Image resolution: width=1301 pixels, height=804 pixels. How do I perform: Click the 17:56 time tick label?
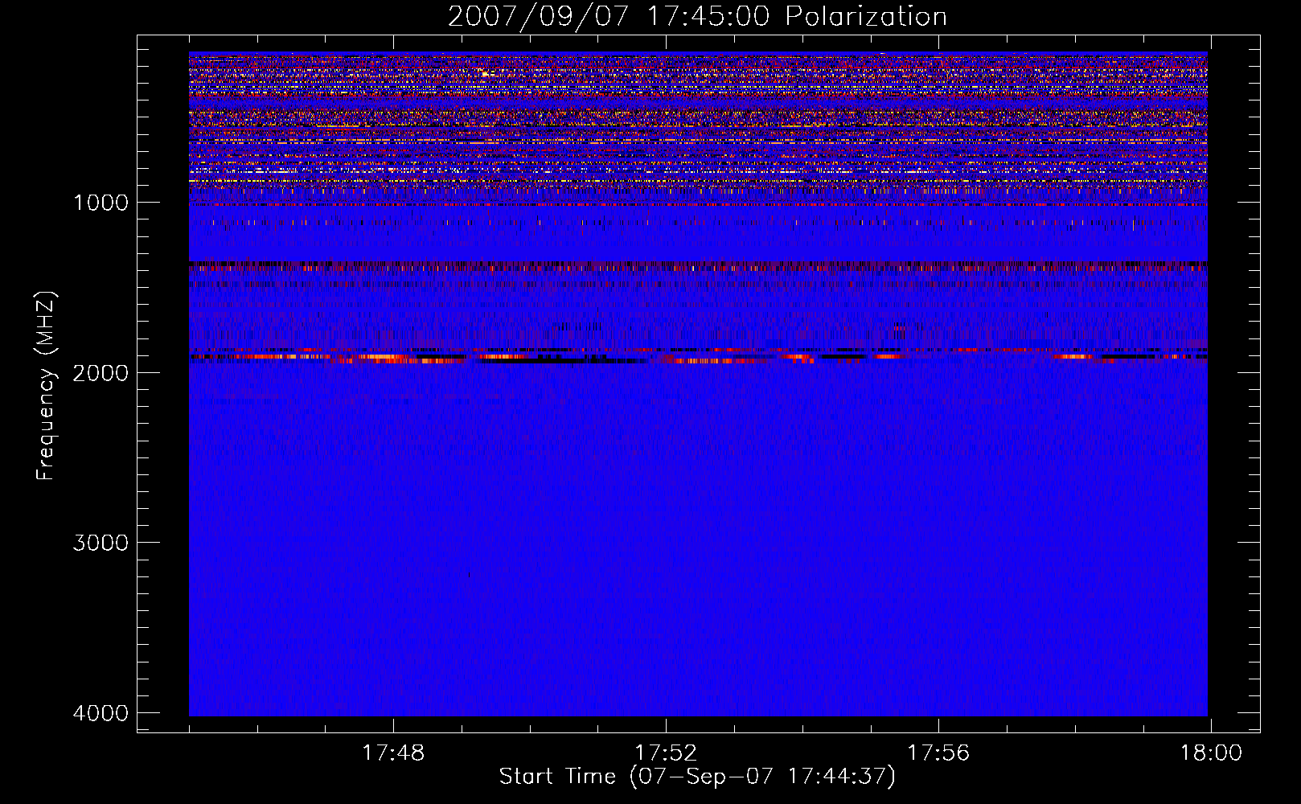(x=938, y=753)
